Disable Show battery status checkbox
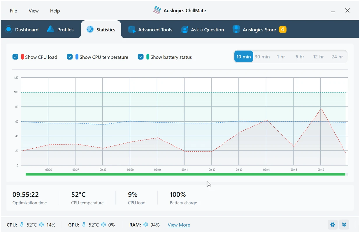This screenshot has width=360, height=233. (141, 57)
